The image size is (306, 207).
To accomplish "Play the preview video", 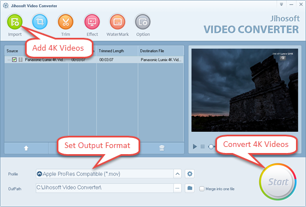I will [195, 146].
